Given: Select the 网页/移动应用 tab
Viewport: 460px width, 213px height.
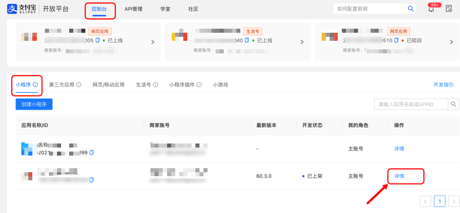Looking at the screenshot, I should (108, 85).
